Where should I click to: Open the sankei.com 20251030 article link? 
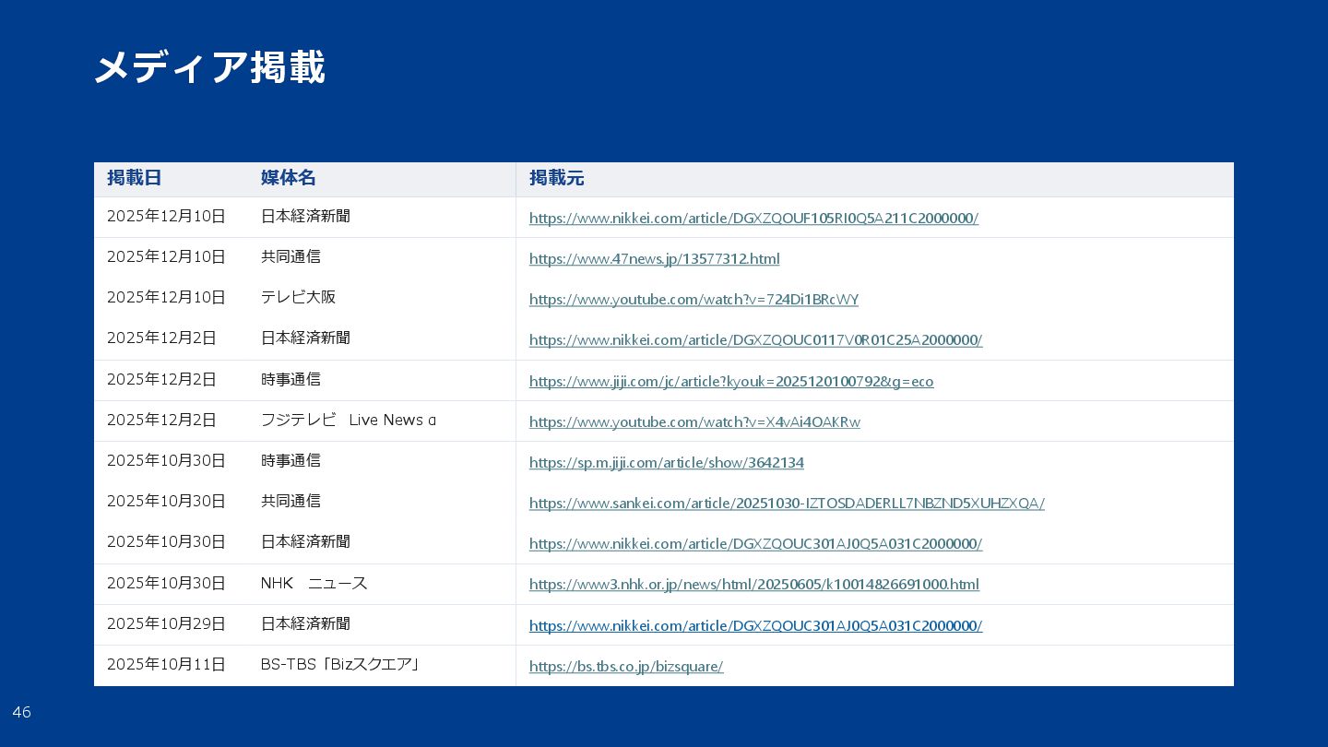click(787, 504)
